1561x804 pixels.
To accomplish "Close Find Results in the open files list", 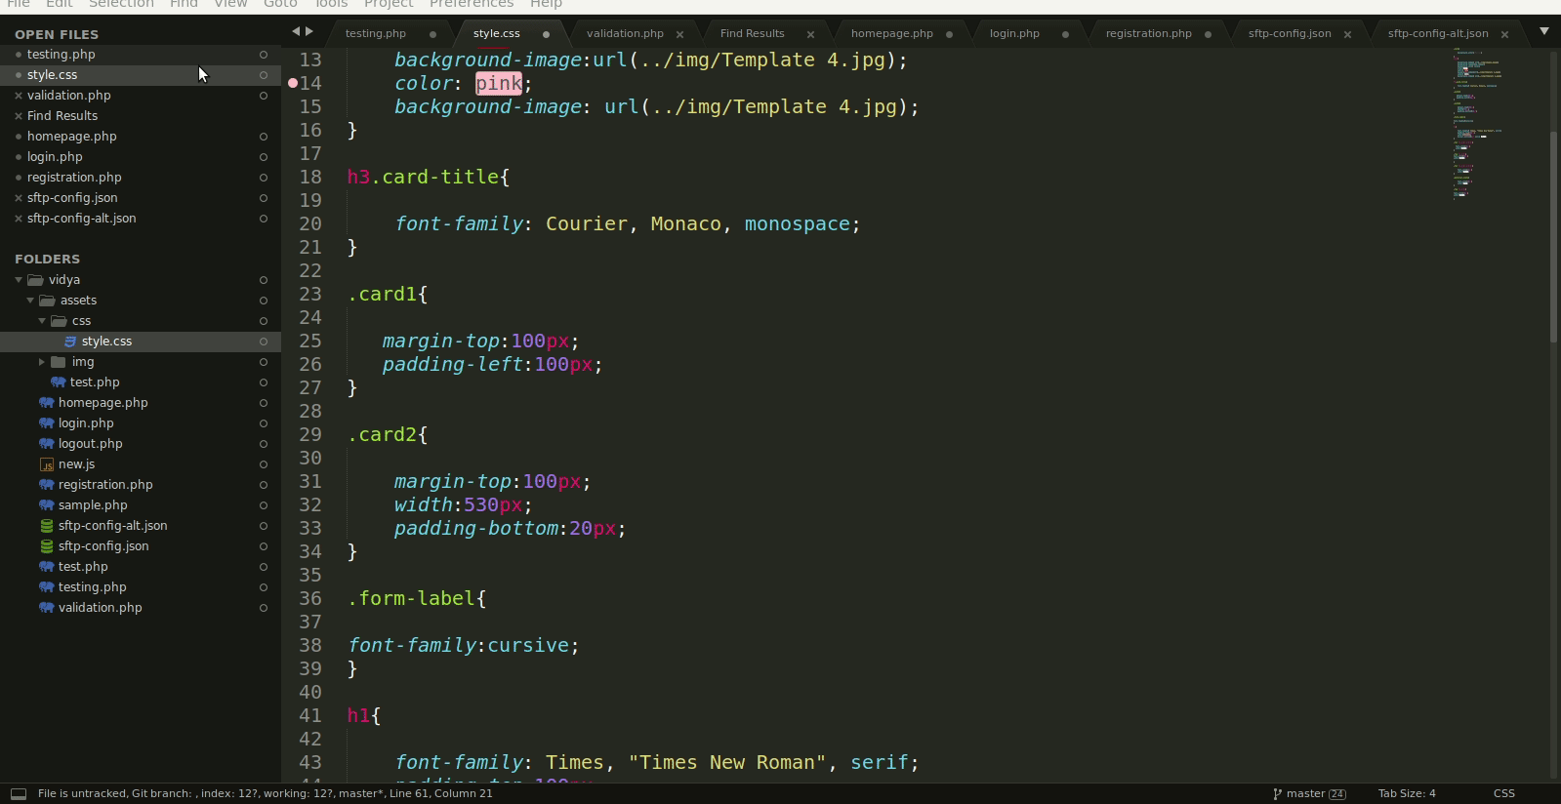I will (19, 116).
